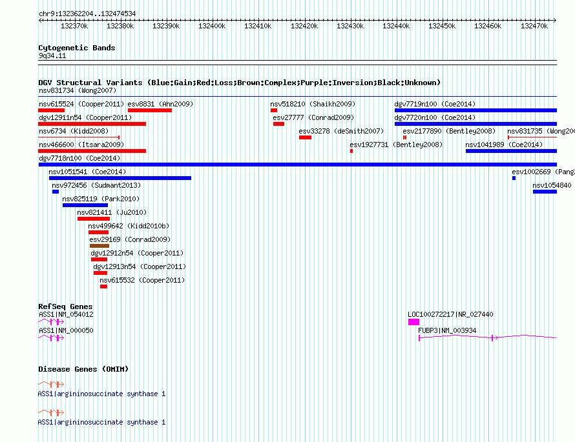The image size is (575, 442).
Task: Select the nsv831735 (Wong2007) thin red line
Action: pos(532,137)
